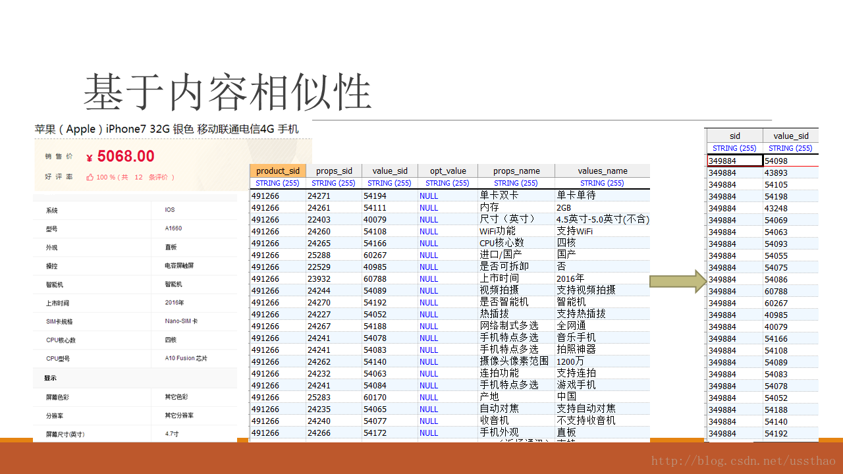Select cell 54194 in value_sid column
The width and height of the screenshot is (843, 474).
[390, 196]
